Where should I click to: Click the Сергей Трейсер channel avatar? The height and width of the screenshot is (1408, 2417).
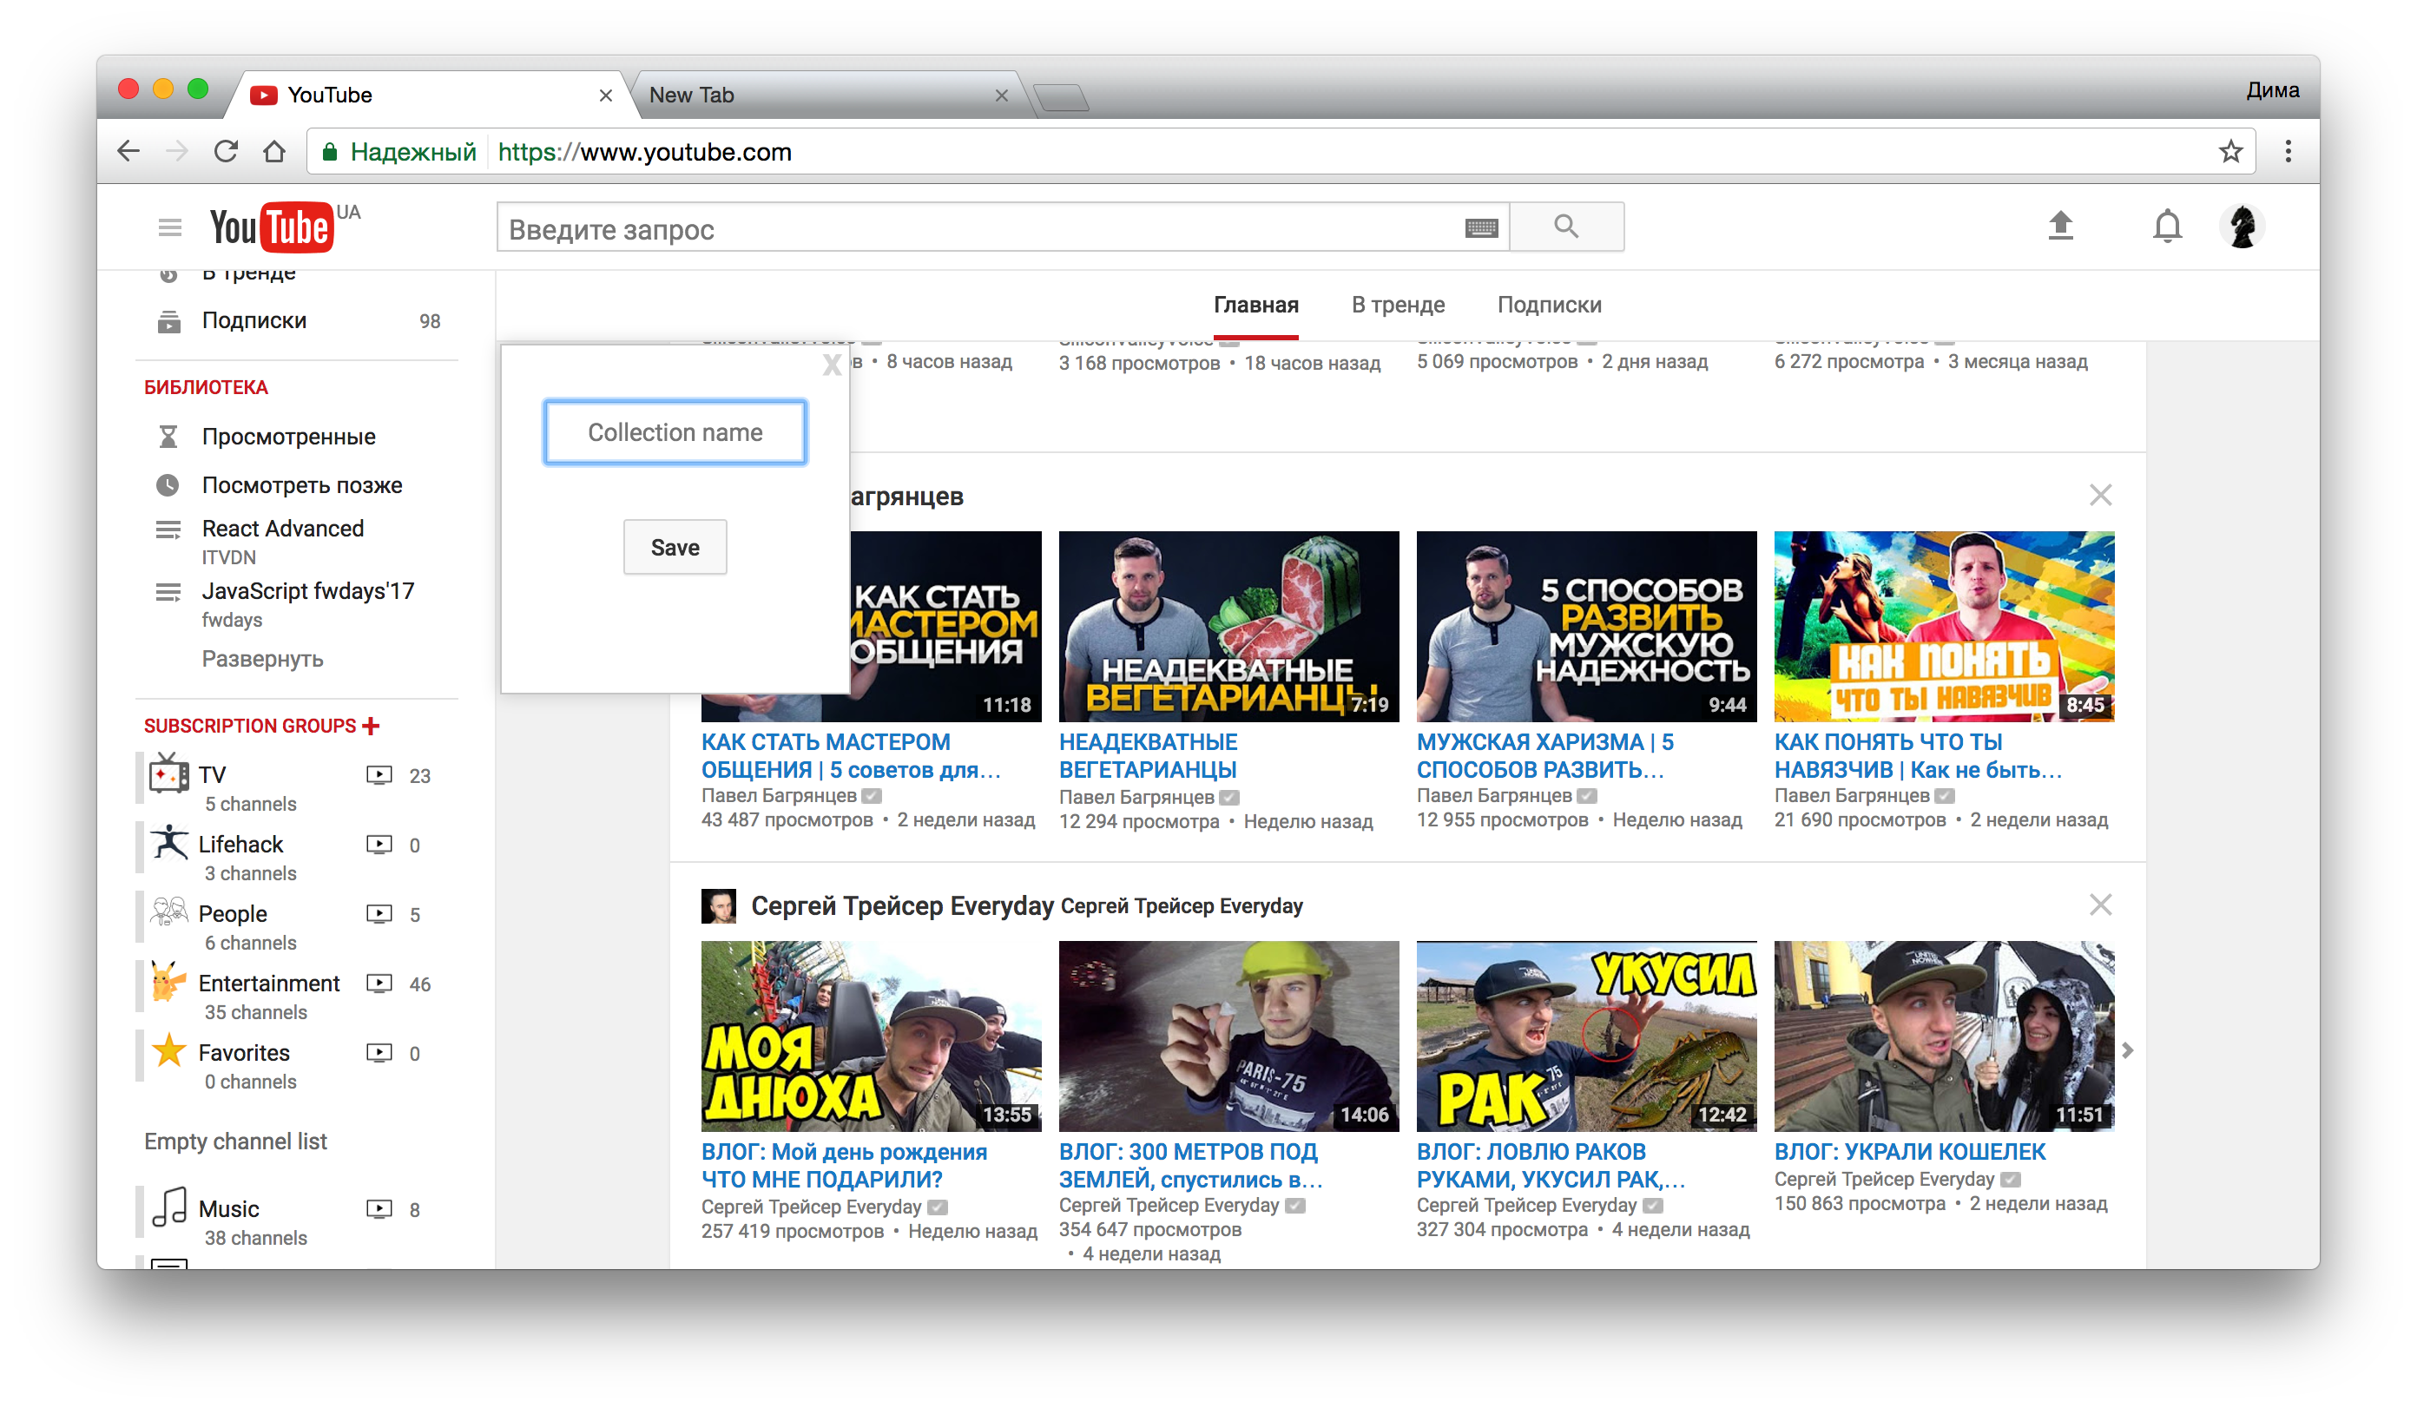click(x=718, y=906)
